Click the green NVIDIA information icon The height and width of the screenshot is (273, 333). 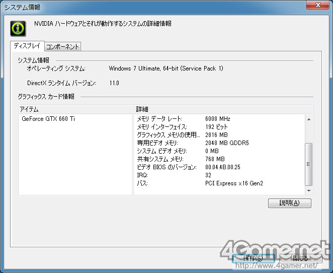[18, 29]
